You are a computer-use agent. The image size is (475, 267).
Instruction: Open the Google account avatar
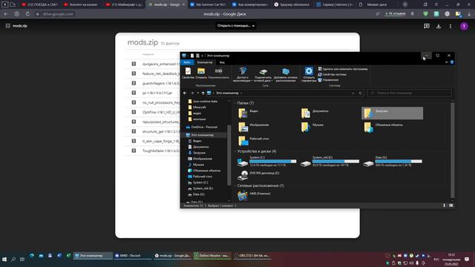pos(464,27)
